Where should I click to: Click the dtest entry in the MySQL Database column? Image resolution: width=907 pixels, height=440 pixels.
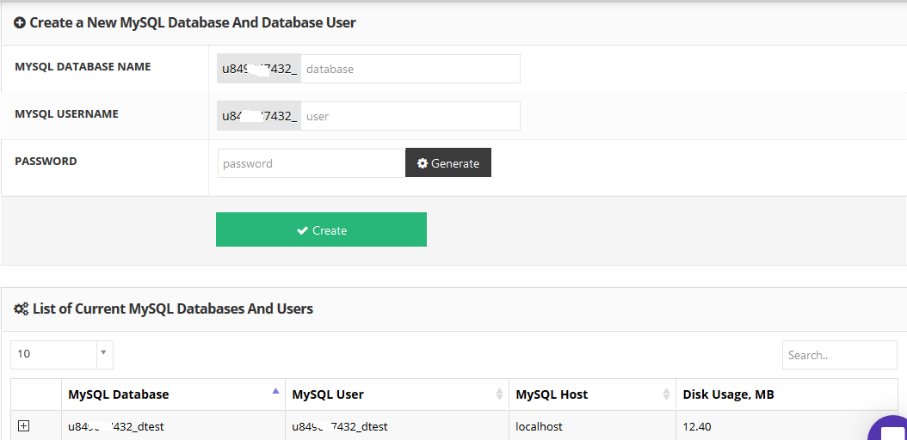click(115, 427)
